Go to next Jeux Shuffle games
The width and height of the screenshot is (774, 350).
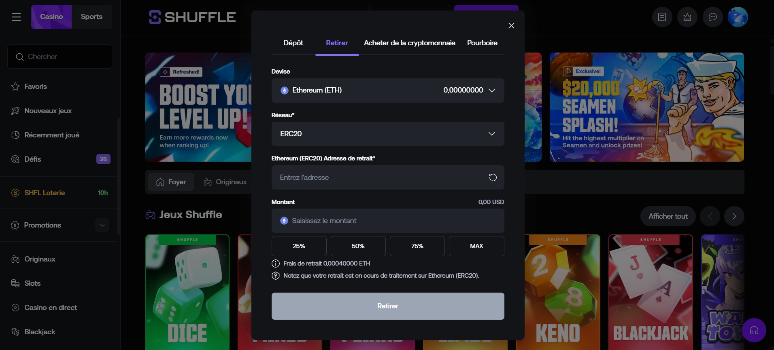734,216
